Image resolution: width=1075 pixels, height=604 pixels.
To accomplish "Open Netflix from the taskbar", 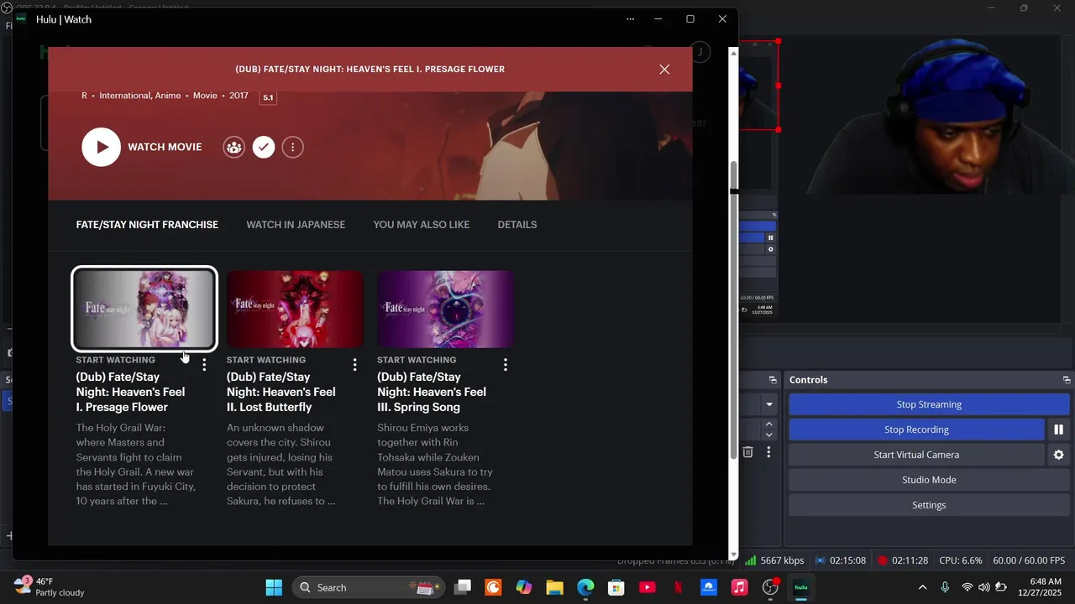I will coord(678,587).
